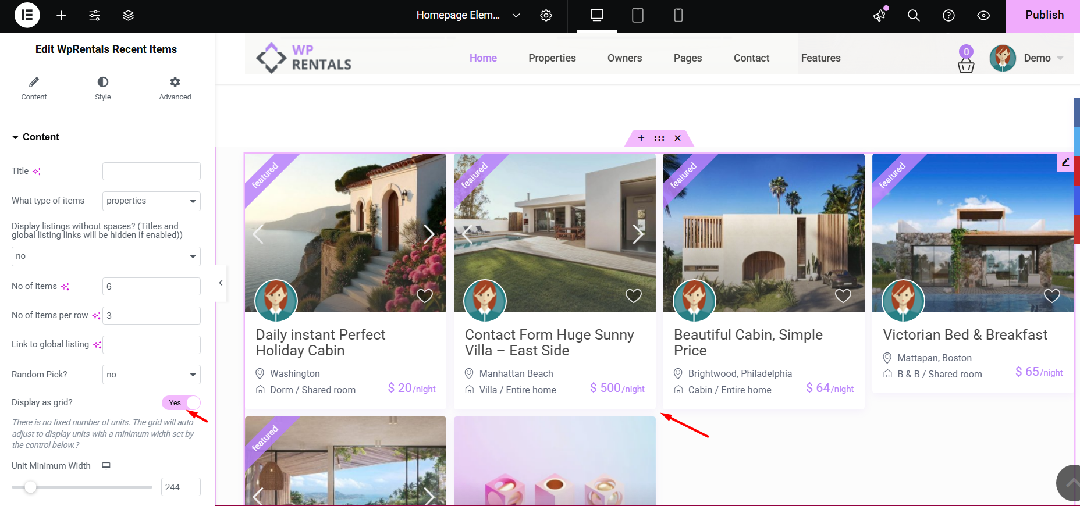Collapse the Content section
Screen dimensions: 1080x506
(36, 137)
